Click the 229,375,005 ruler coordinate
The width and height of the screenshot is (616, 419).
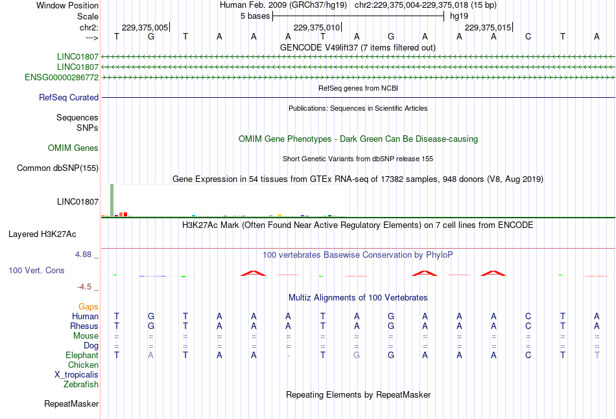tap(145, 27)
